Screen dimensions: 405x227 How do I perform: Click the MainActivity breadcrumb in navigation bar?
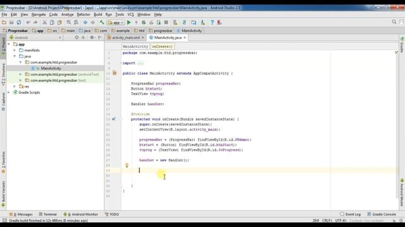point(189,31)
